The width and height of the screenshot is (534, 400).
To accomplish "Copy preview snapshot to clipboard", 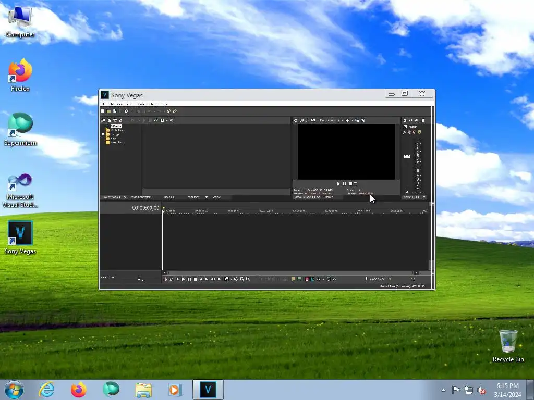I will [x=357, y=120].
